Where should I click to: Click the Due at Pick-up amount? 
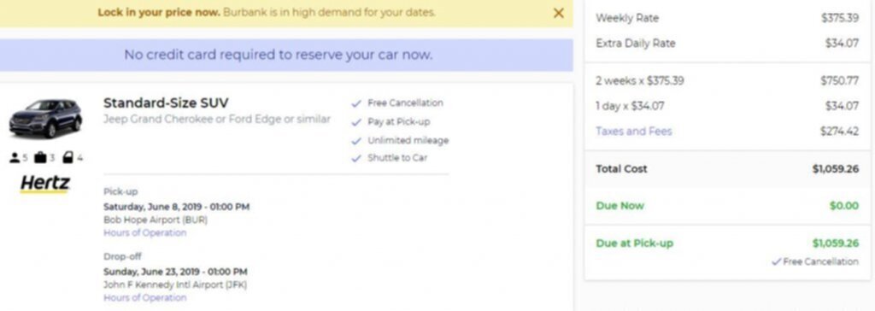click(836, 243)
